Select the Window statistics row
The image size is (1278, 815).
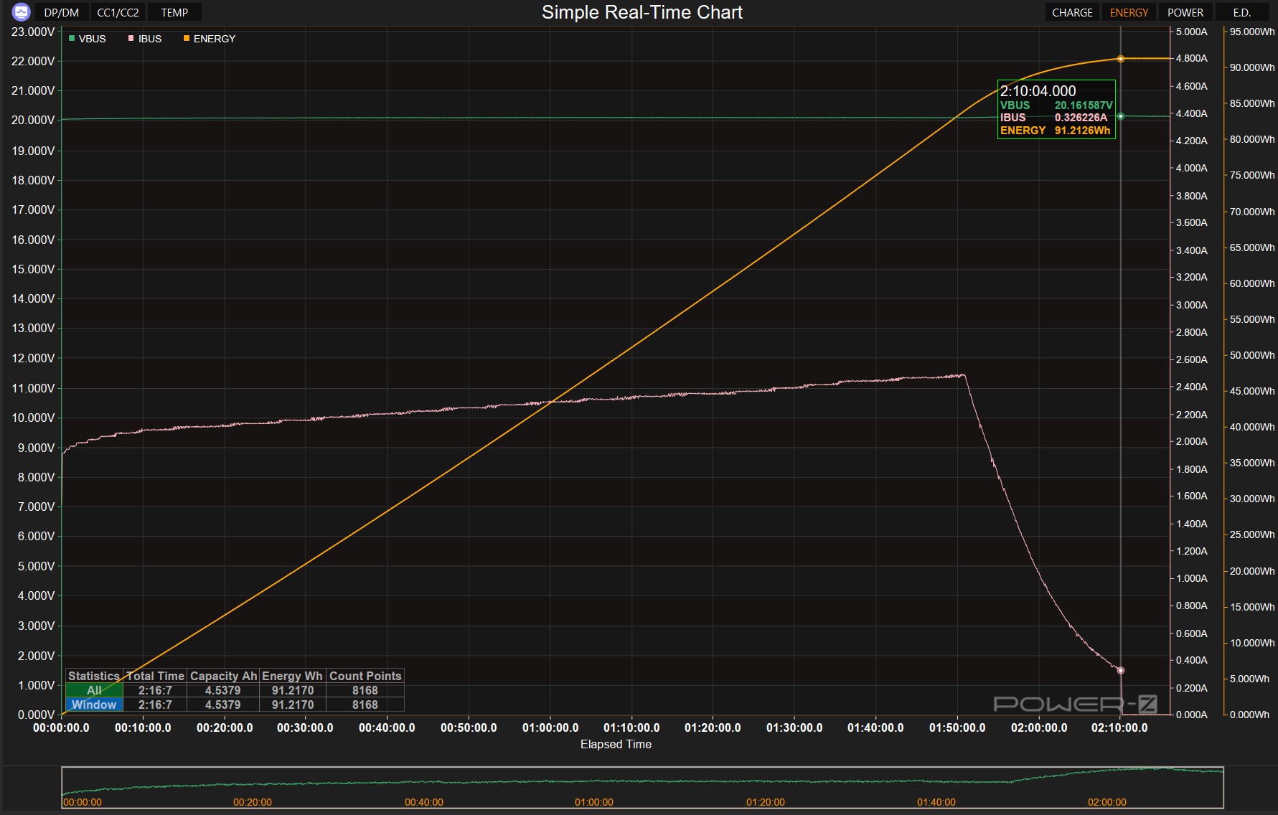click(94, 705)
